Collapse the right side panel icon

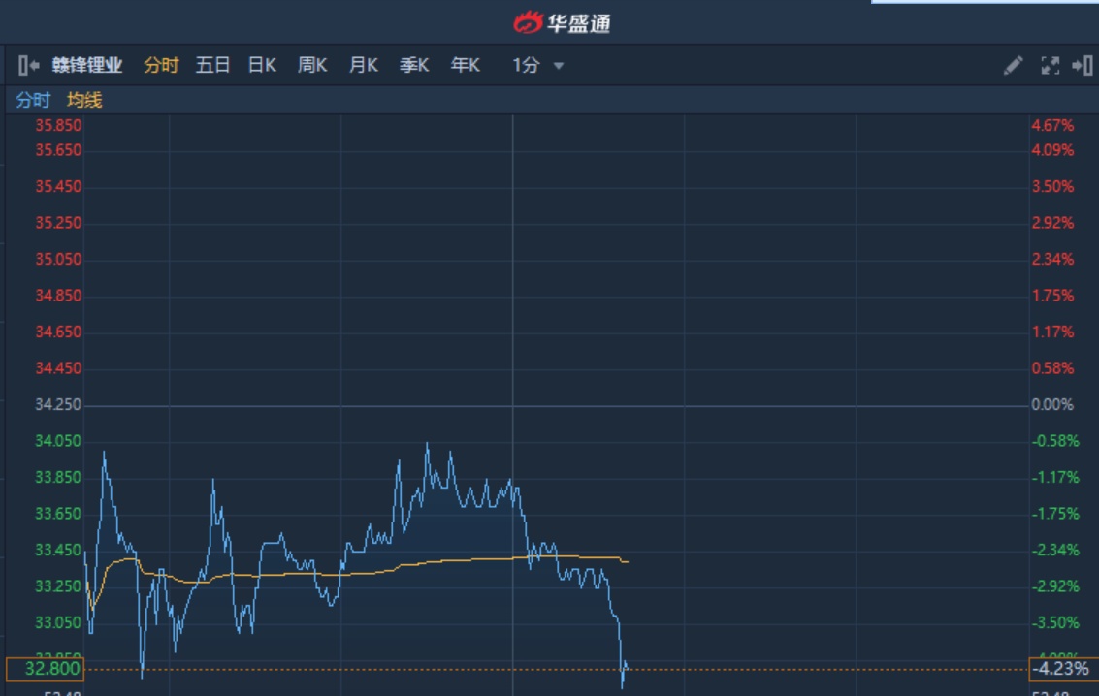point(1083,66)
